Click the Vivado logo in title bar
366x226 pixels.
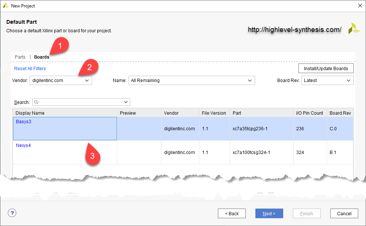[x=6, y=6]
